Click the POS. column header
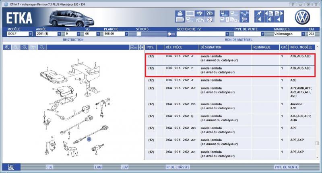 tap(151, 47)
